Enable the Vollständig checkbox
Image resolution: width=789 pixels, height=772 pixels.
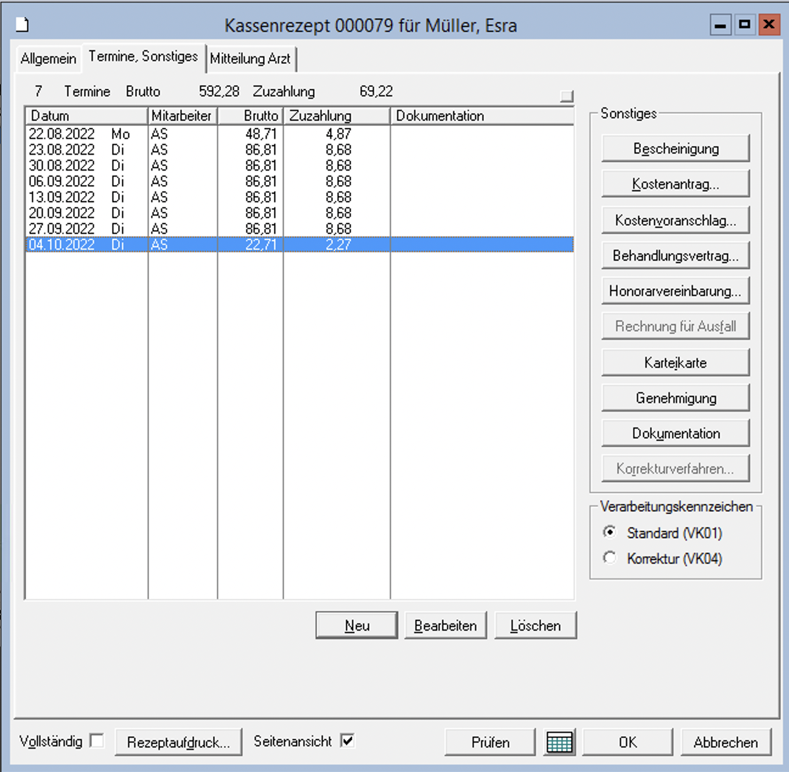click(97, 741)
